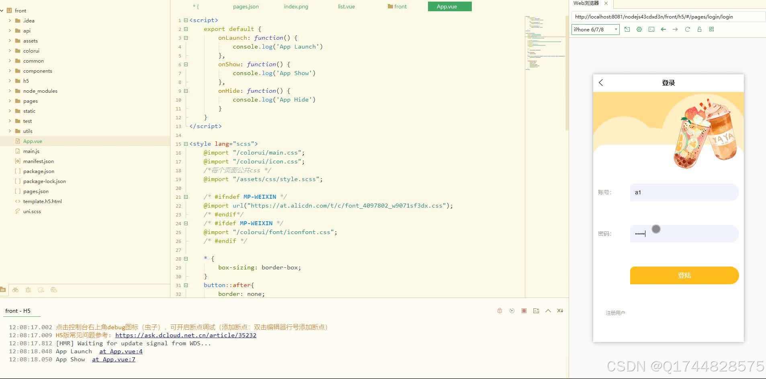
Task: Switch to the front folder tab
Action: click(397, 6)
